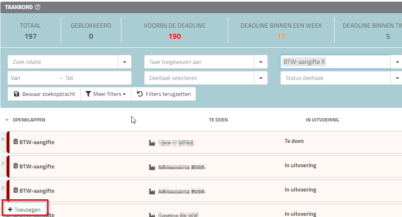
Task: Click factory icon in first task row
Action: pos(152,143)
